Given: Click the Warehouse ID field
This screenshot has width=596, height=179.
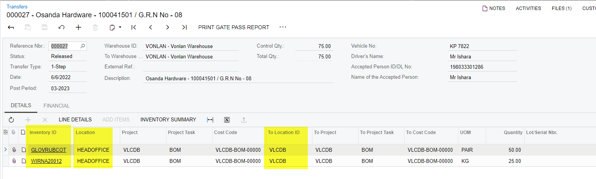Looking at the screenshot, I should (191, 46).
